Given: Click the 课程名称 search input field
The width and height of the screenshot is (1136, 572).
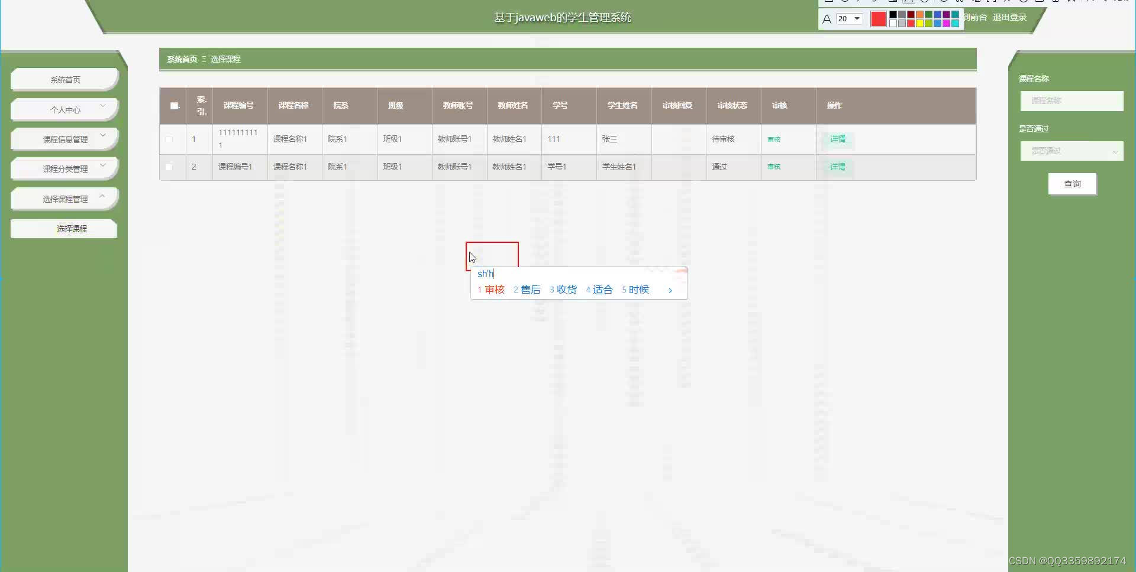Looking at the screenshot, I should click(1072, 101).
